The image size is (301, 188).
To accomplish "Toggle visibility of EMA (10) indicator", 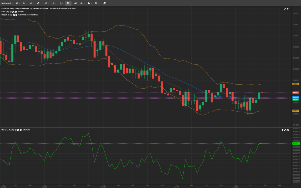I will (x=11, y=12).
